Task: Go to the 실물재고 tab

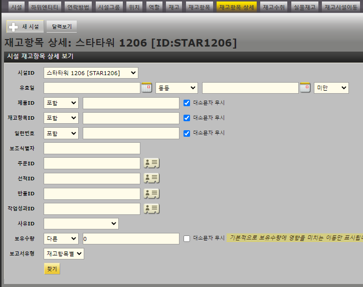Action: pyautogui.click(x=305, y=7)
